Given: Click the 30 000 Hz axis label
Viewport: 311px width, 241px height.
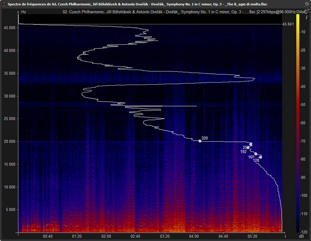Looking at the screenshot, I should (10, 96).
